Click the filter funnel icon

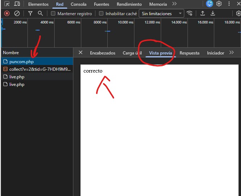tap(30, 13)
